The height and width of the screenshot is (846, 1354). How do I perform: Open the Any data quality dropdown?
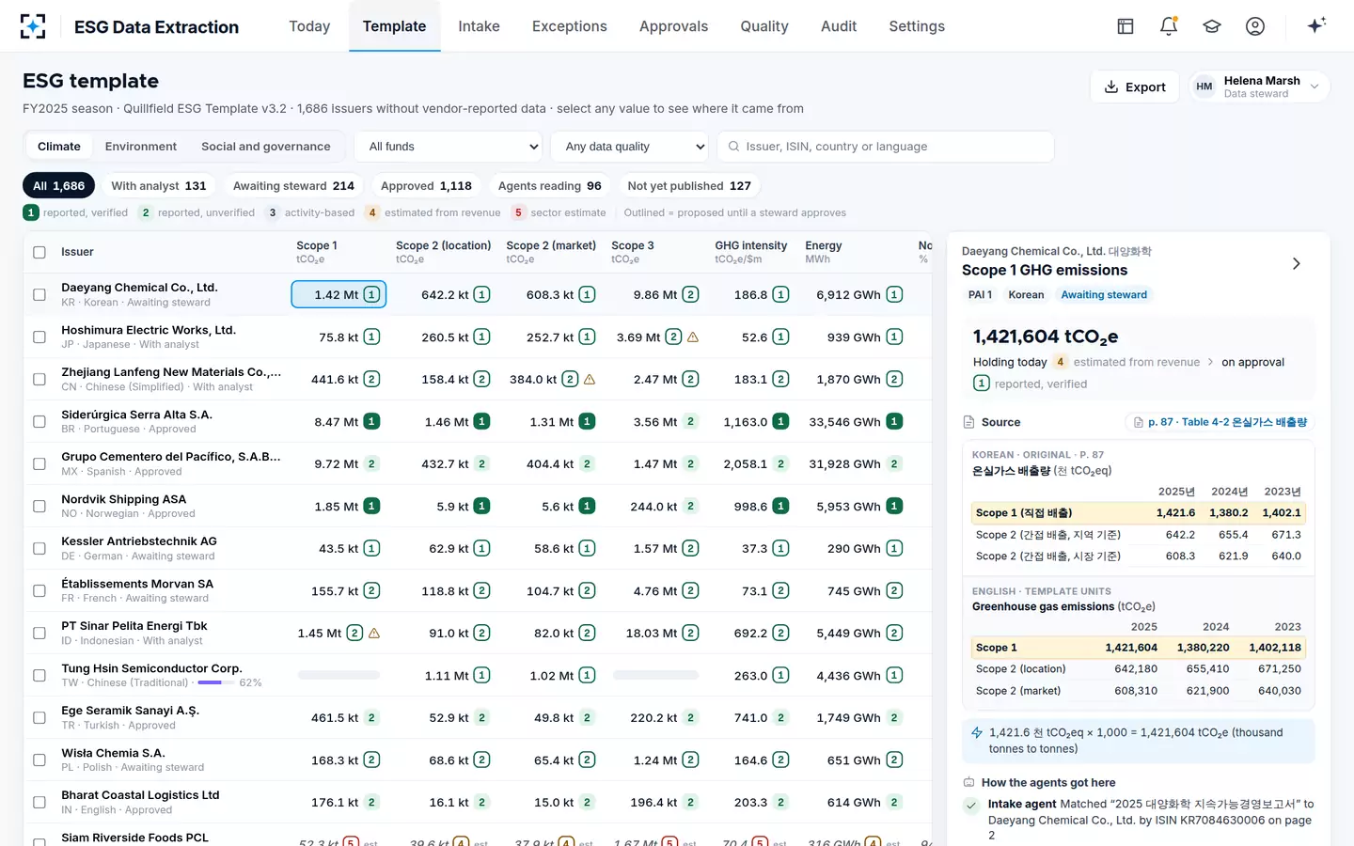(630, 147)
